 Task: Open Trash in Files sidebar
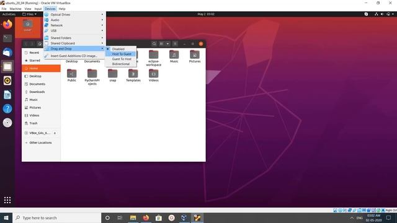[x=41, y=123]
